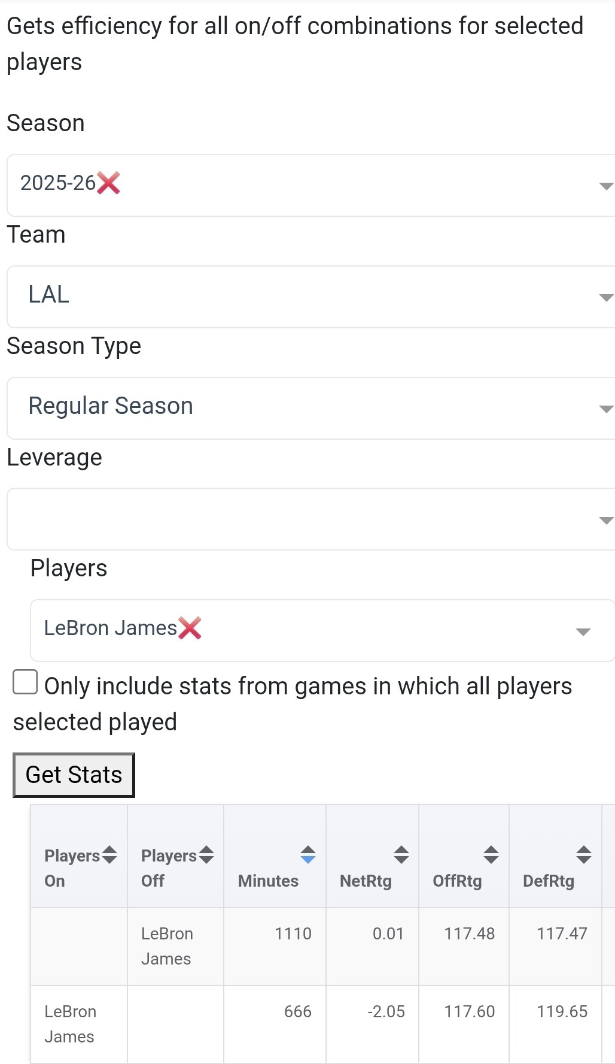Screen dimensions: 615x1064
Task: Expand the Team dropdown showing LAL
Action: (605, 298)
